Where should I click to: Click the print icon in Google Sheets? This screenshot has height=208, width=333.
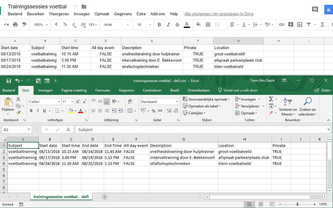pos(15,25)
